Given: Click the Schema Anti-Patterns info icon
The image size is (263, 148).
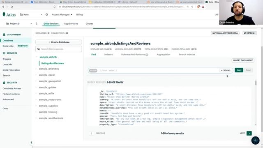Looking at the screenshot, I should (147, 55).
